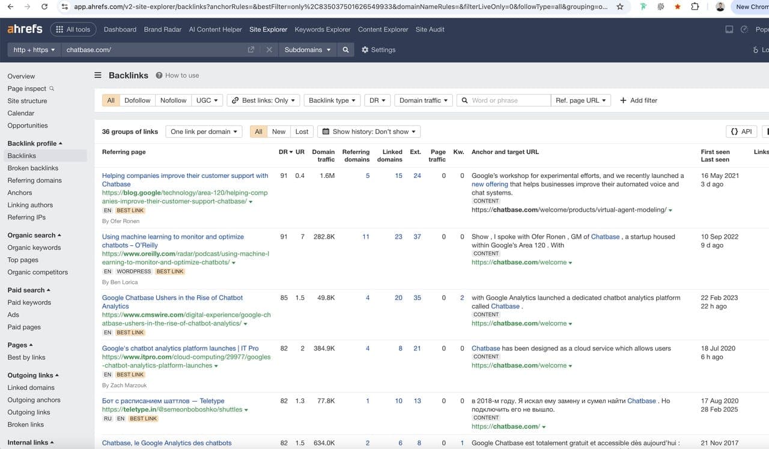Clear the chatbase.com/ URL input
Viewport: 769px width, 449px height.
coord(269,50)
